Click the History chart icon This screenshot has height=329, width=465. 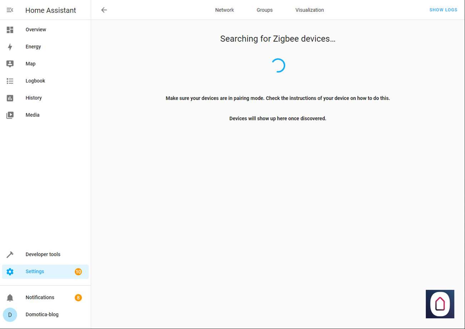[10, 98]
